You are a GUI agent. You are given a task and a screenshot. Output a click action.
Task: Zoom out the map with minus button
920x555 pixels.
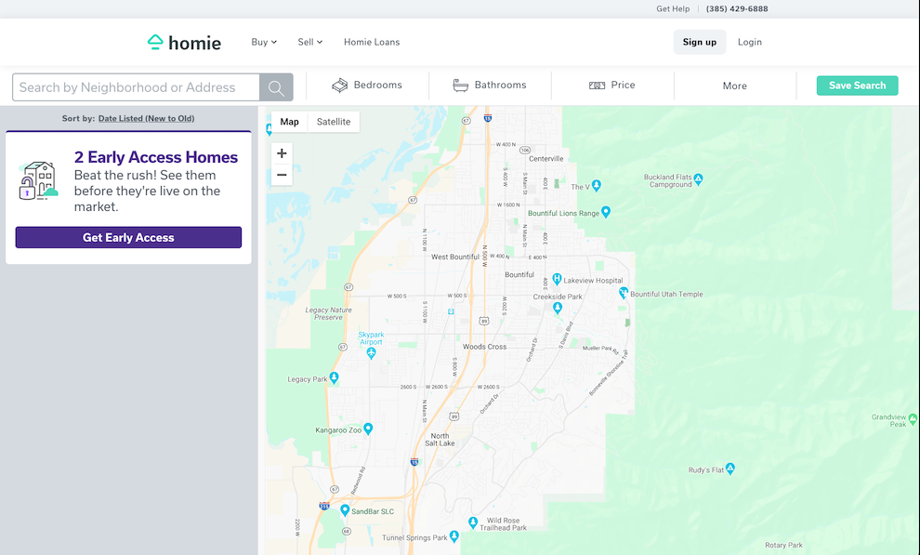[x=282, y=175]
